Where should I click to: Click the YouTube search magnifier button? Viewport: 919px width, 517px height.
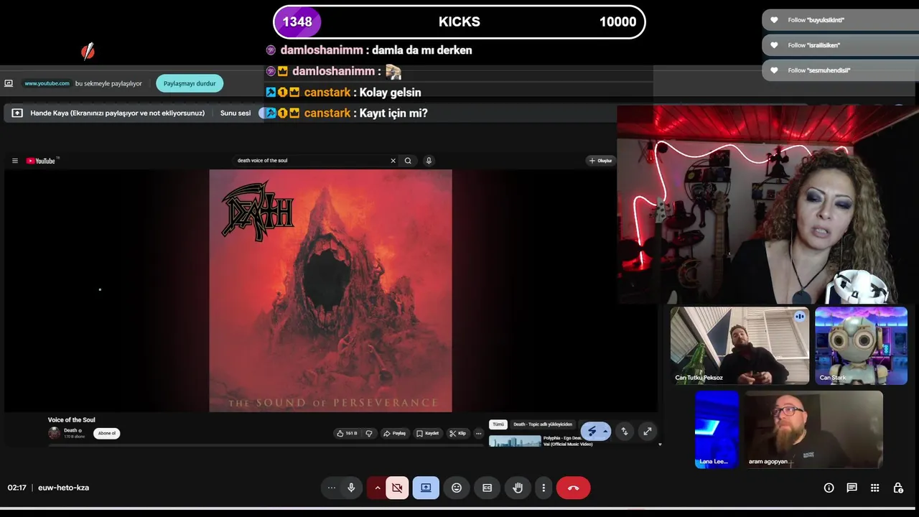point(408,161)
